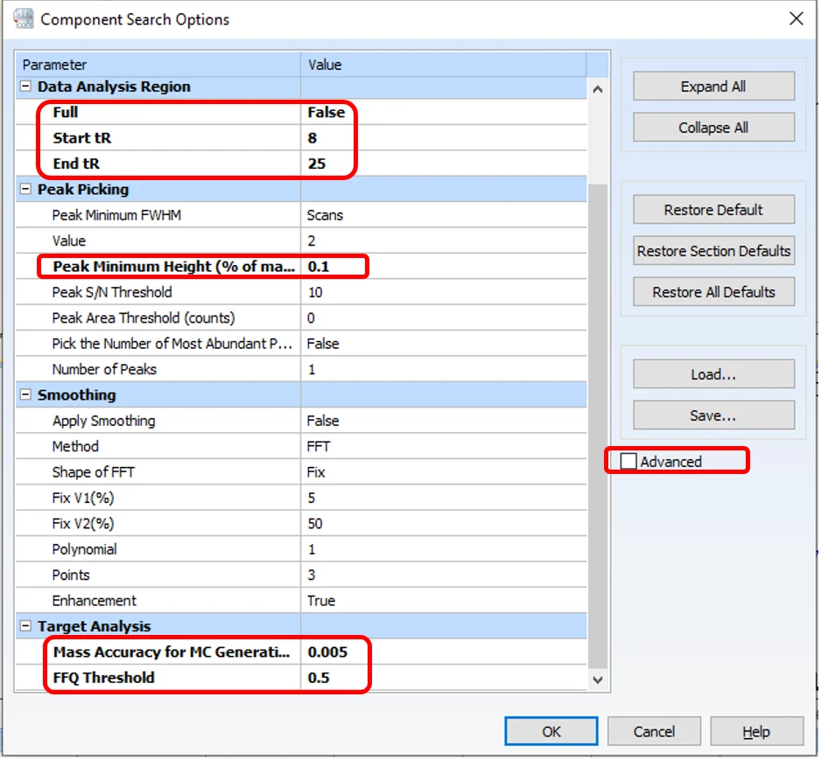The height and width of the screenshot is (760, 821).
Task: Cancel the dialog
Action: 656,733
